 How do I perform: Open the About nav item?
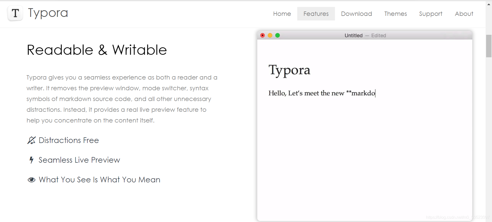pos(464,14)
